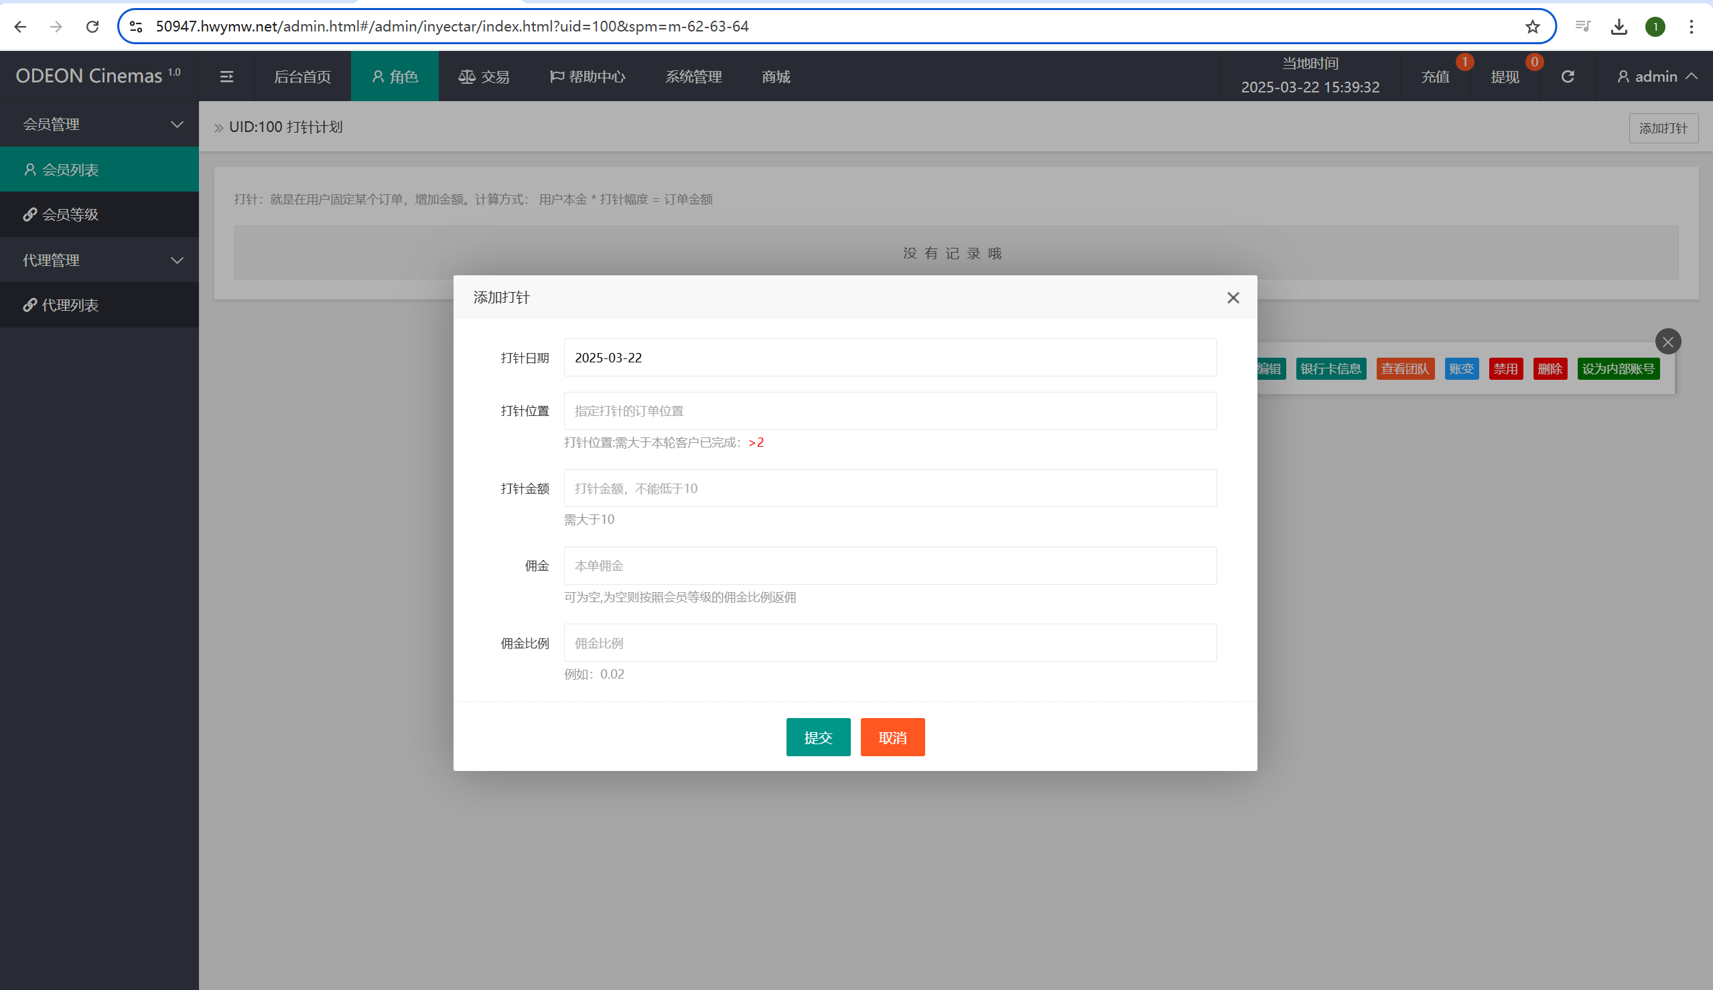Expand the admin user dropdown

point(1657,77)
